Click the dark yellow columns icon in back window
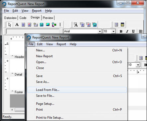The width and height of the screenshot is (147, 121). click(122, 25)
